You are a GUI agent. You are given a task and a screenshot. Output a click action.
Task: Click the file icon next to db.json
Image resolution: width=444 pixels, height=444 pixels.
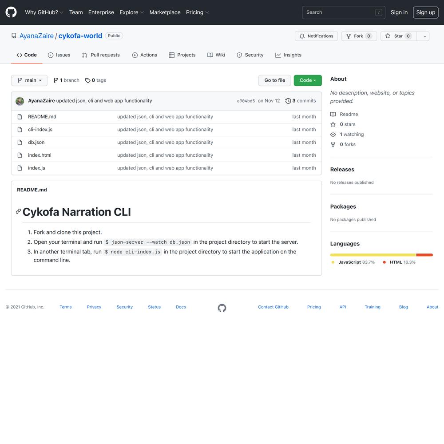click(x=20, y=143)
